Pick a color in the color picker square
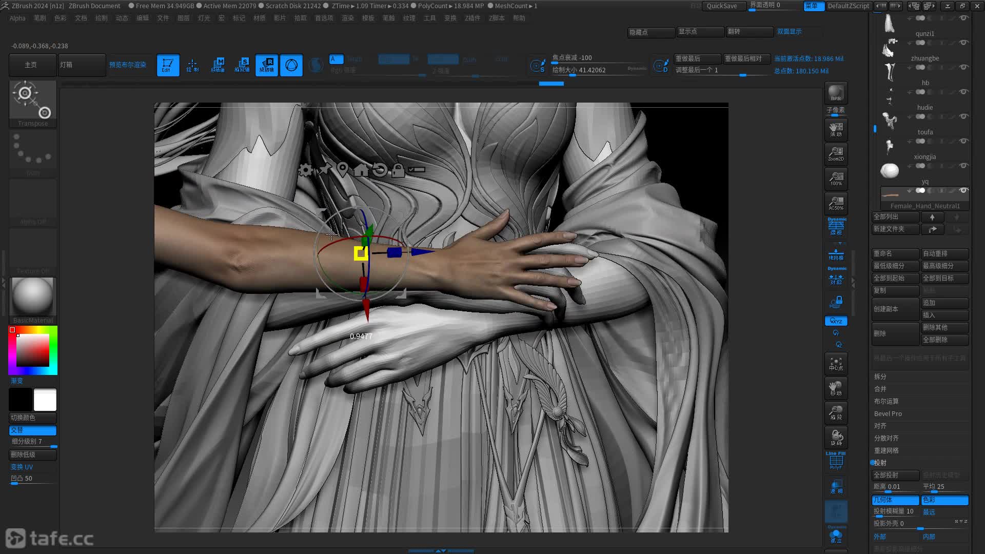This screenshot has width=985, height=554. pyautogui.click(x=33, y=350)
